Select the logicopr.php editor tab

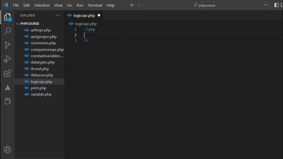pyautogui.click(x=84, y=15)
